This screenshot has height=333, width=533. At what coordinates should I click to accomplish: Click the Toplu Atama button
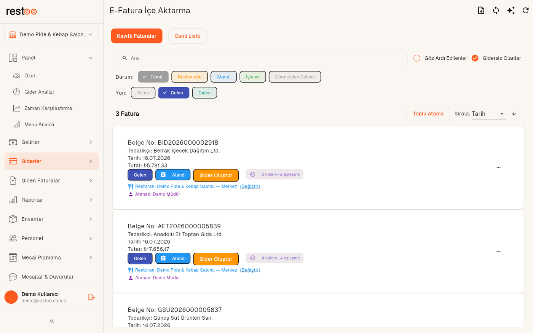coord(428,114)
